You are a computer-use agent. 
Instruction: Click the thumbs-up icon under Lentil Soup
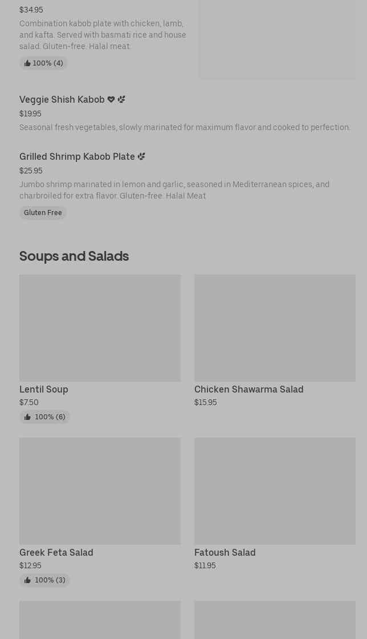[27, 417]
